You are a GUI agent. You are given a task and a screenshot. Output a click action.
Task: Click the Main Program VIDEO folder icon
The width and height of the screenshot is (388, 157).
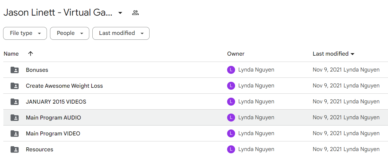[14, 133]
